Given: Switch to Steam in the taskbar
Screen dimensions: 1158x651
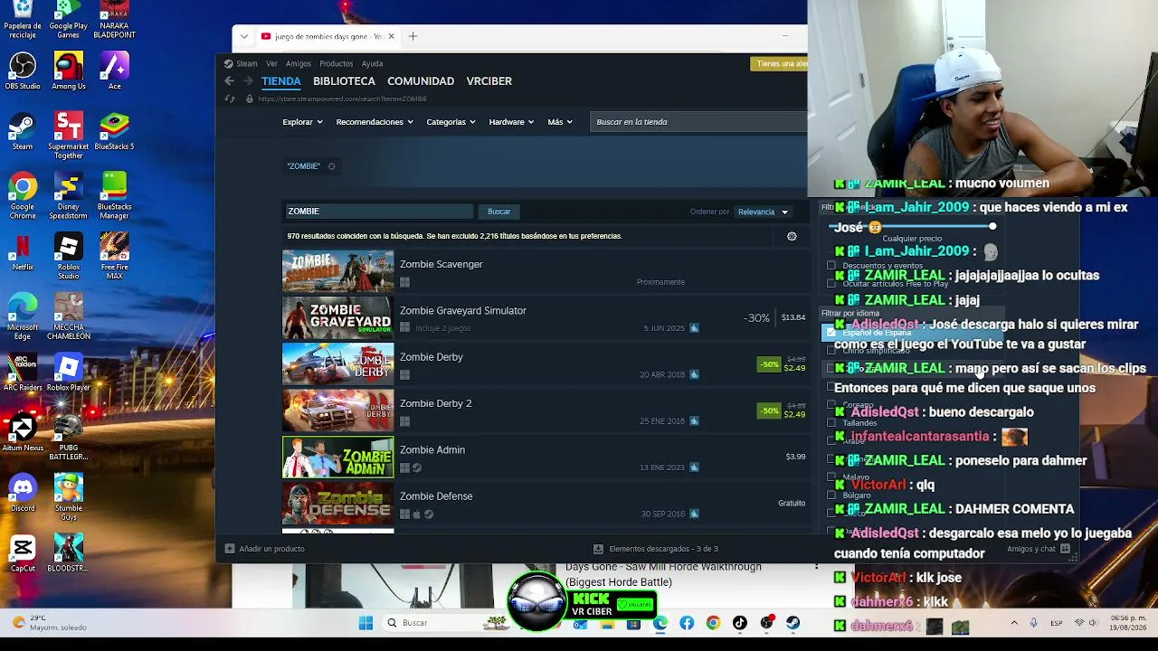Looking at the screenshot, I should (x=793, y=623).
